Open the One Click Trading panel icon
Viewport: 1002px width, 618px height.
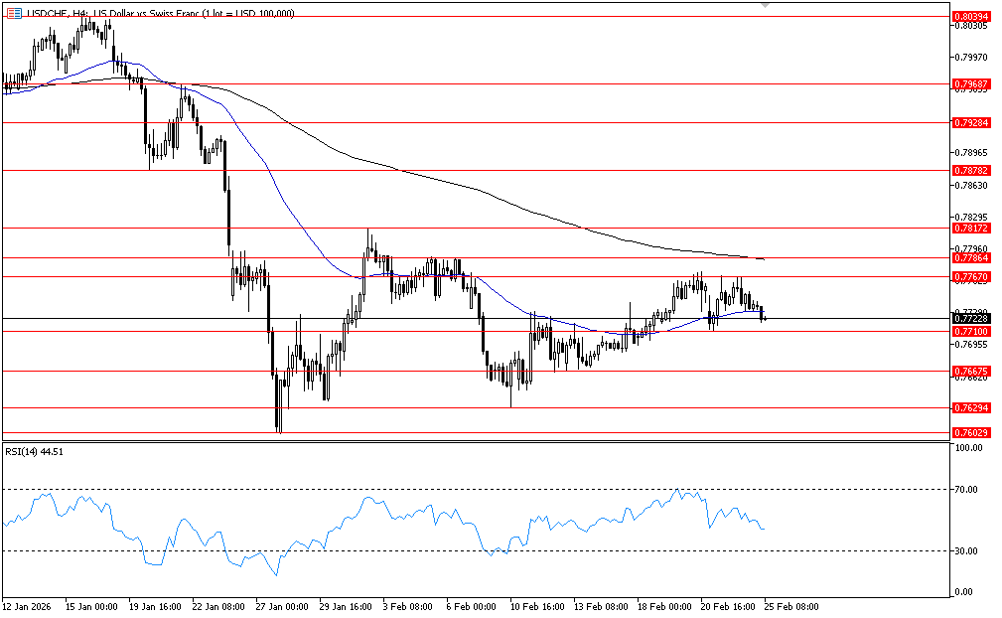pos(13,13)
